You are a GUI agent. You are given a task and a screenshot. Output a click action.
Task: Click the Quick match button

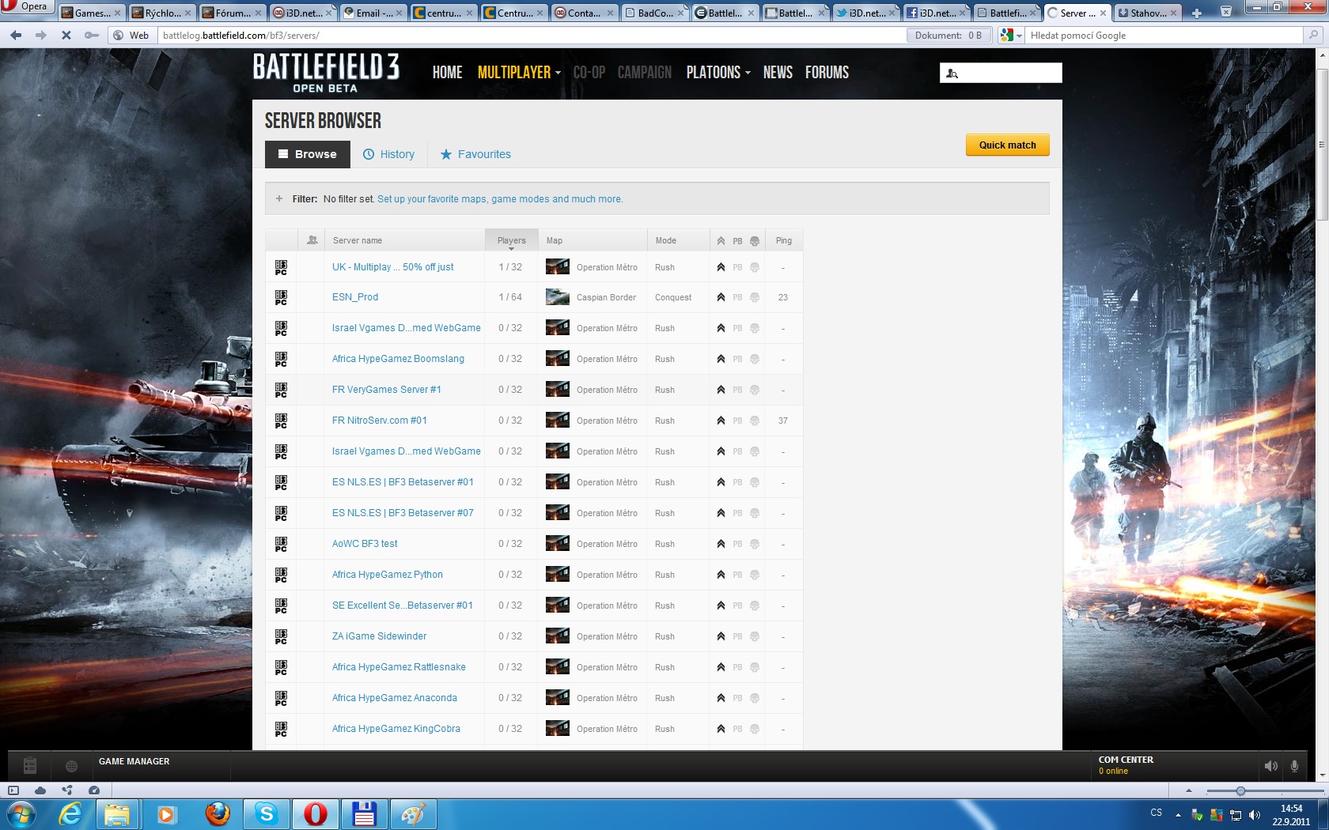(1007, 145)
